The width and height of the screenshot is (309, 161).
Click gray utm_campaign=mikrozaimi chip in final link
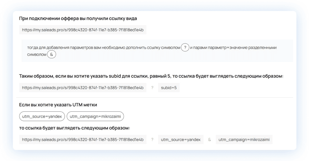pyautogui.click(x=244, y=140)
